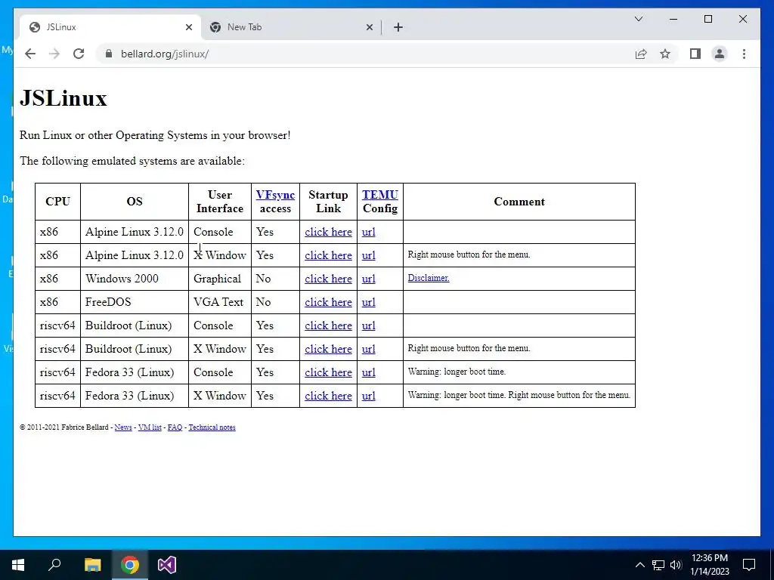Image resolution: width=774 pixels, height=580 pixels.
Task: Open the VFsync header link
Action: point(275,195)
